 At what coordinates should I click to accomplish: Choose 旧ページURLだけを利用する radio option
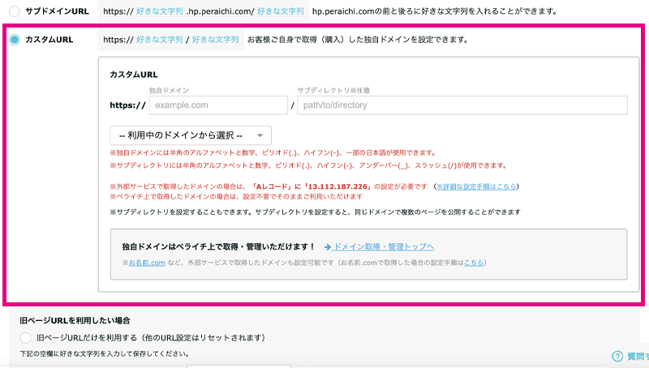pos(26,337)
